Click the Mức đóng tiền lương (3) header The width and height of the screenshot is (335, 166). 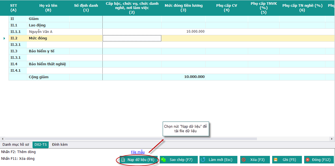pos(184,8)
